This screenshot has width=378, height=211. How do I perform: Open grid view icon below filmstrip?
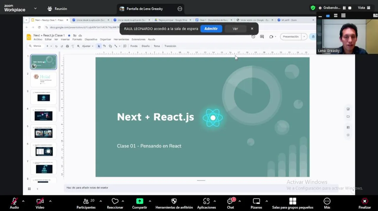tap(29, 189)
